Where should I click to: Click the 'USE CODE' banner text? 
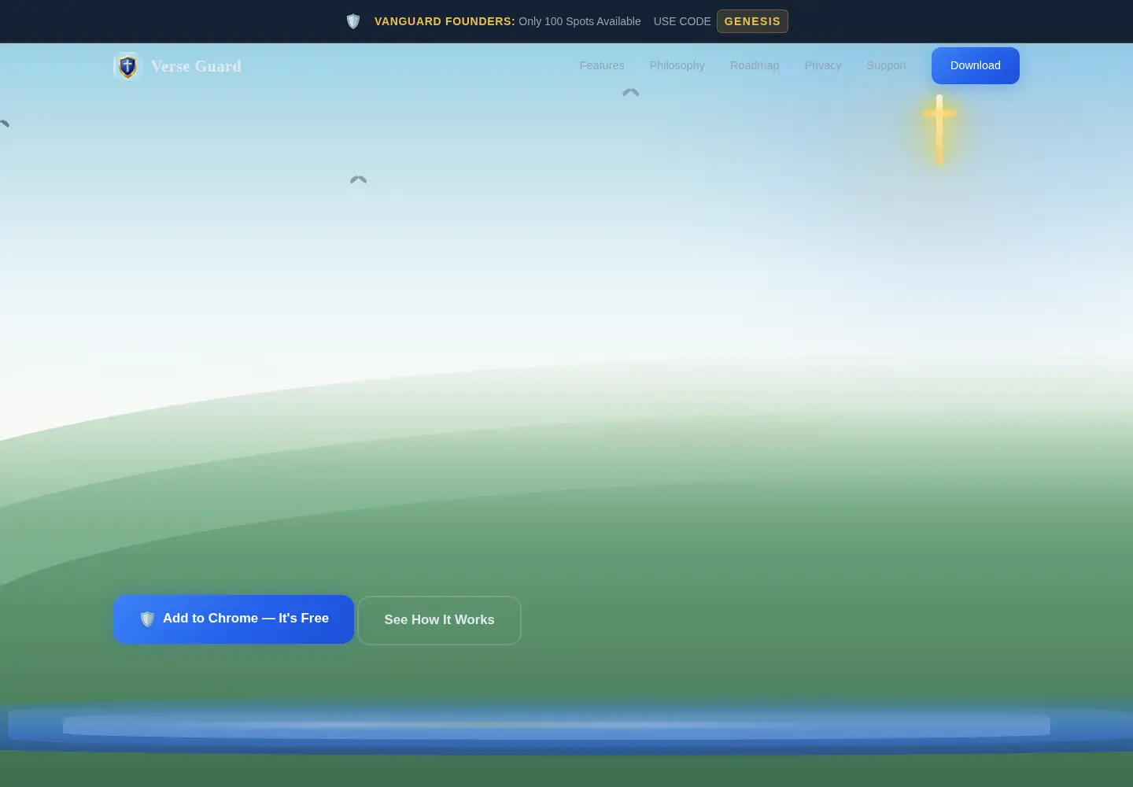pyautogui.click(x=682, y=21)
